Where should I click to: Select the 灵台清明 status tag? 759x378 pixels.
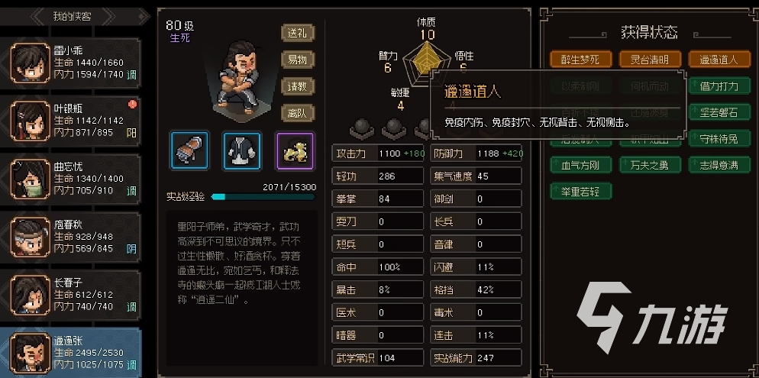(650, 60)
